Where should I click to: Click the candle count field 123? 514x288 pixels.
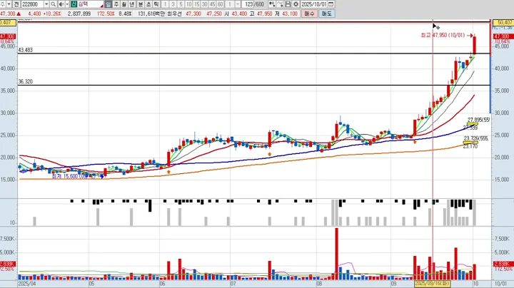coord(249,4)
